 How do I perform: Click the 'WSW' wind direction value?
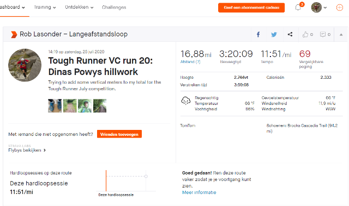[330, 109]
